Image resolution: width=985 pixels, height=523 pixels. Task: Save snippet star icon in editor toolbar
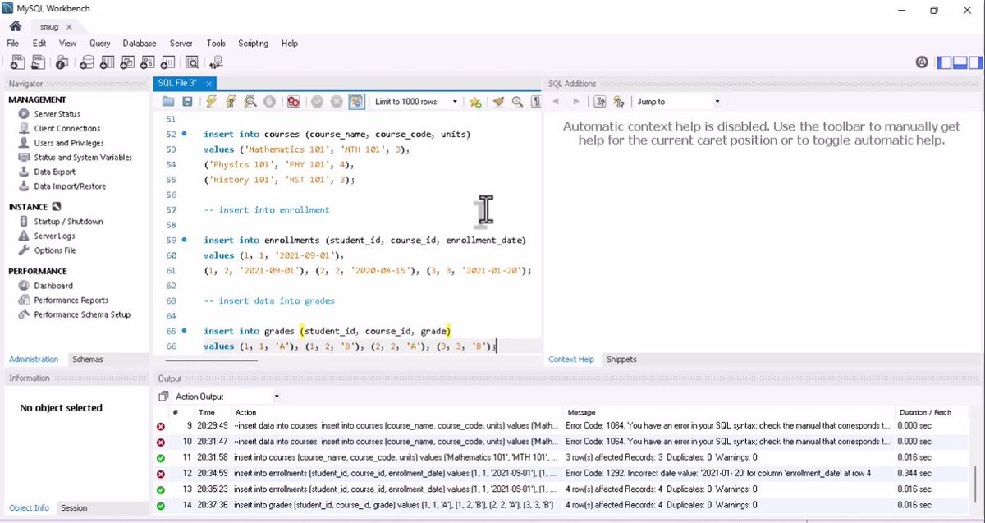click(474, 102)
